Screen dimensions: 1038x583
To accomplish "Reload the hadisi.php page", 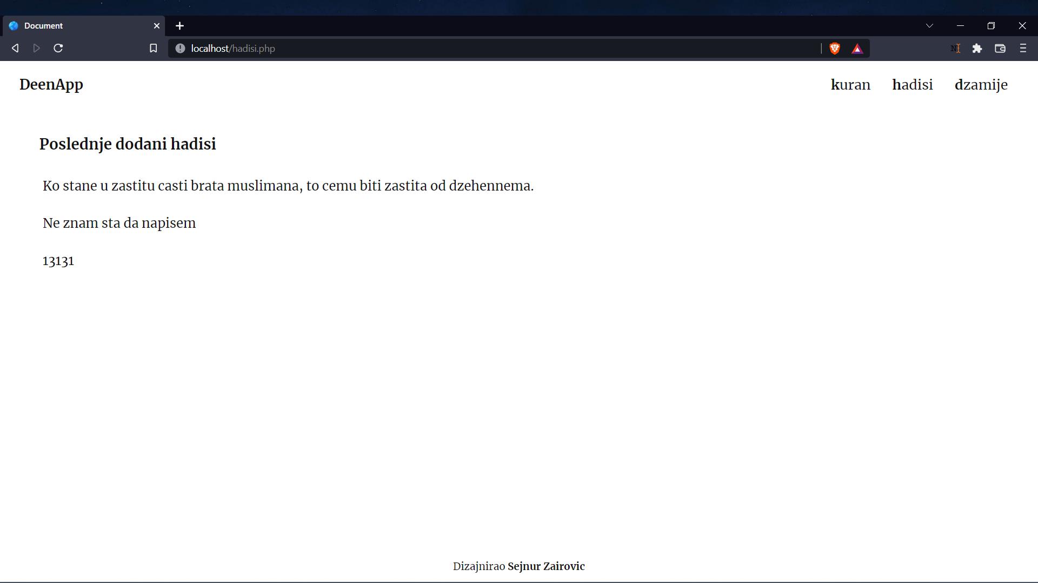I will pos(58,49).
